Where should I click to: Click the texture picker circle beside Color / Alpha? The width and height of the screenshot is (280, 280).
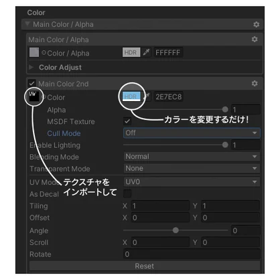tap(44, 53)
